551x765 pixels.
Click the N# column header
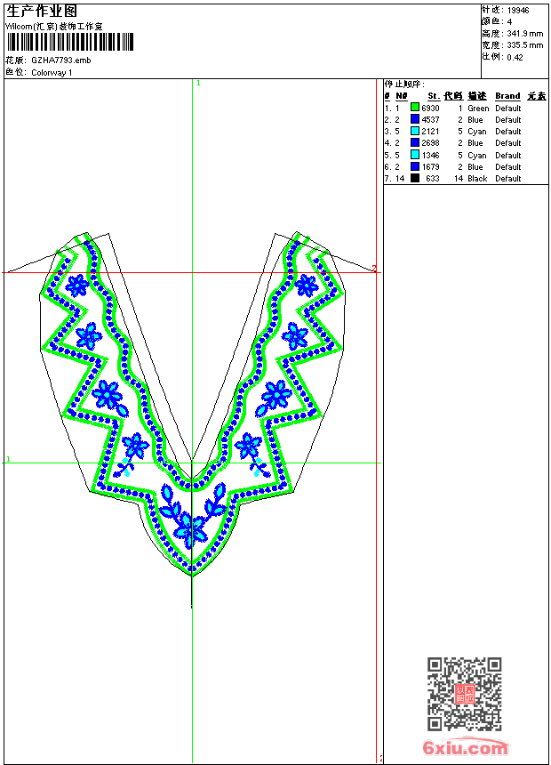pyautogui.click(x=402, y=96)
